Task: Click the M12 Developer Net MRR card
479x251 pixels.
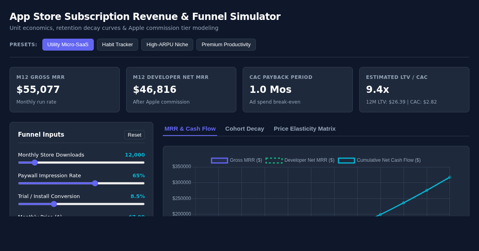Action: click(x=181, y=90)
